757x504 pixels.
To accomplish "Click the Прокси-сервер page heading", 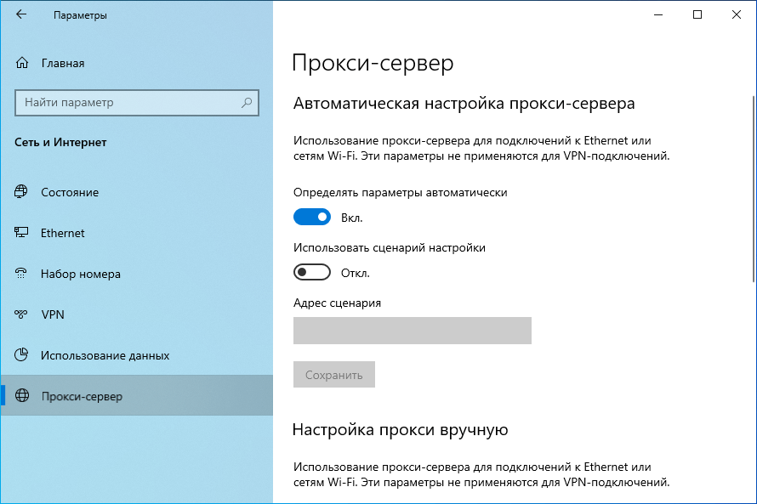I will coord(373,63).
